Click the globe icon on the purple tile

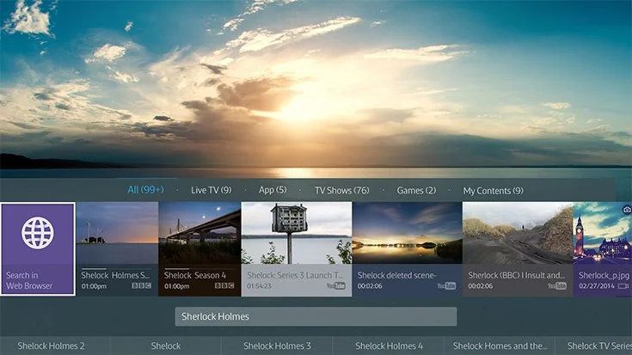tap(38, 233)
